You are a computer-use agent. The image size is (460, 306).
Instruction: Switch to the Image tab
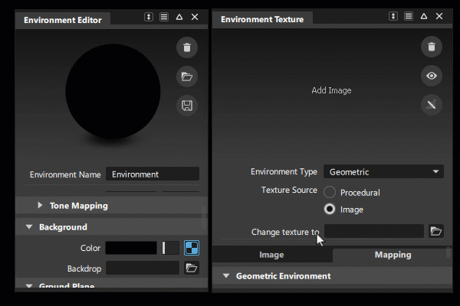271,255
